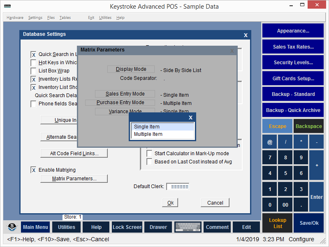329x247 pixels.
Task: Open the Files menu
Action: [x=51, y=18]
